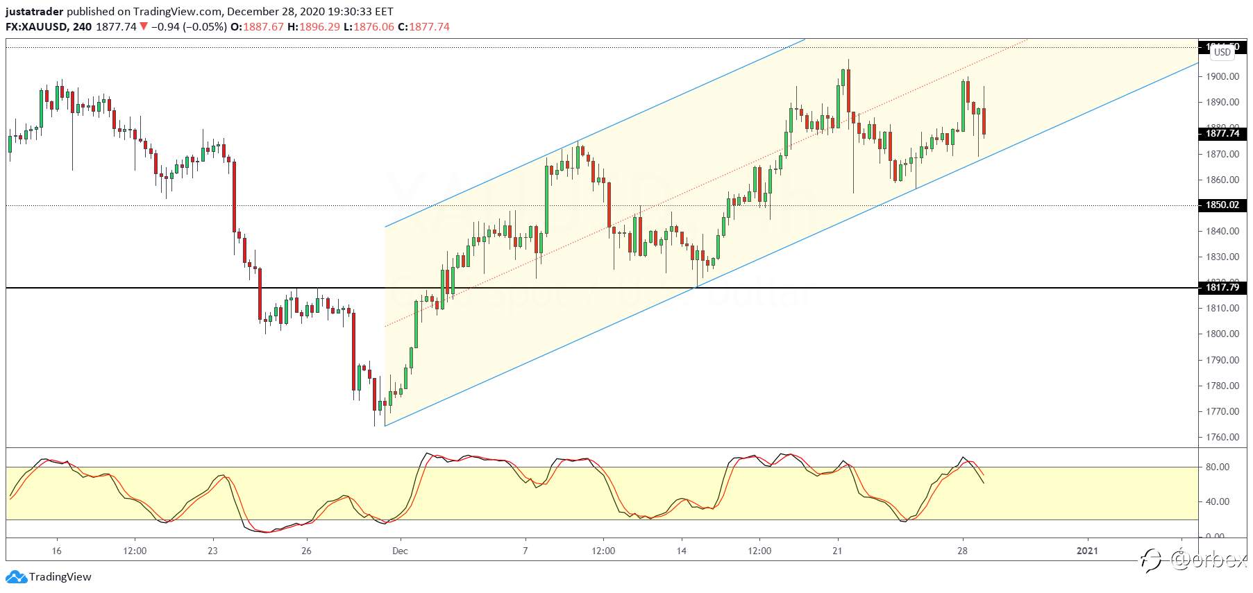Click the 16 date axis label
1253x593 pixels.
[56, 551]
